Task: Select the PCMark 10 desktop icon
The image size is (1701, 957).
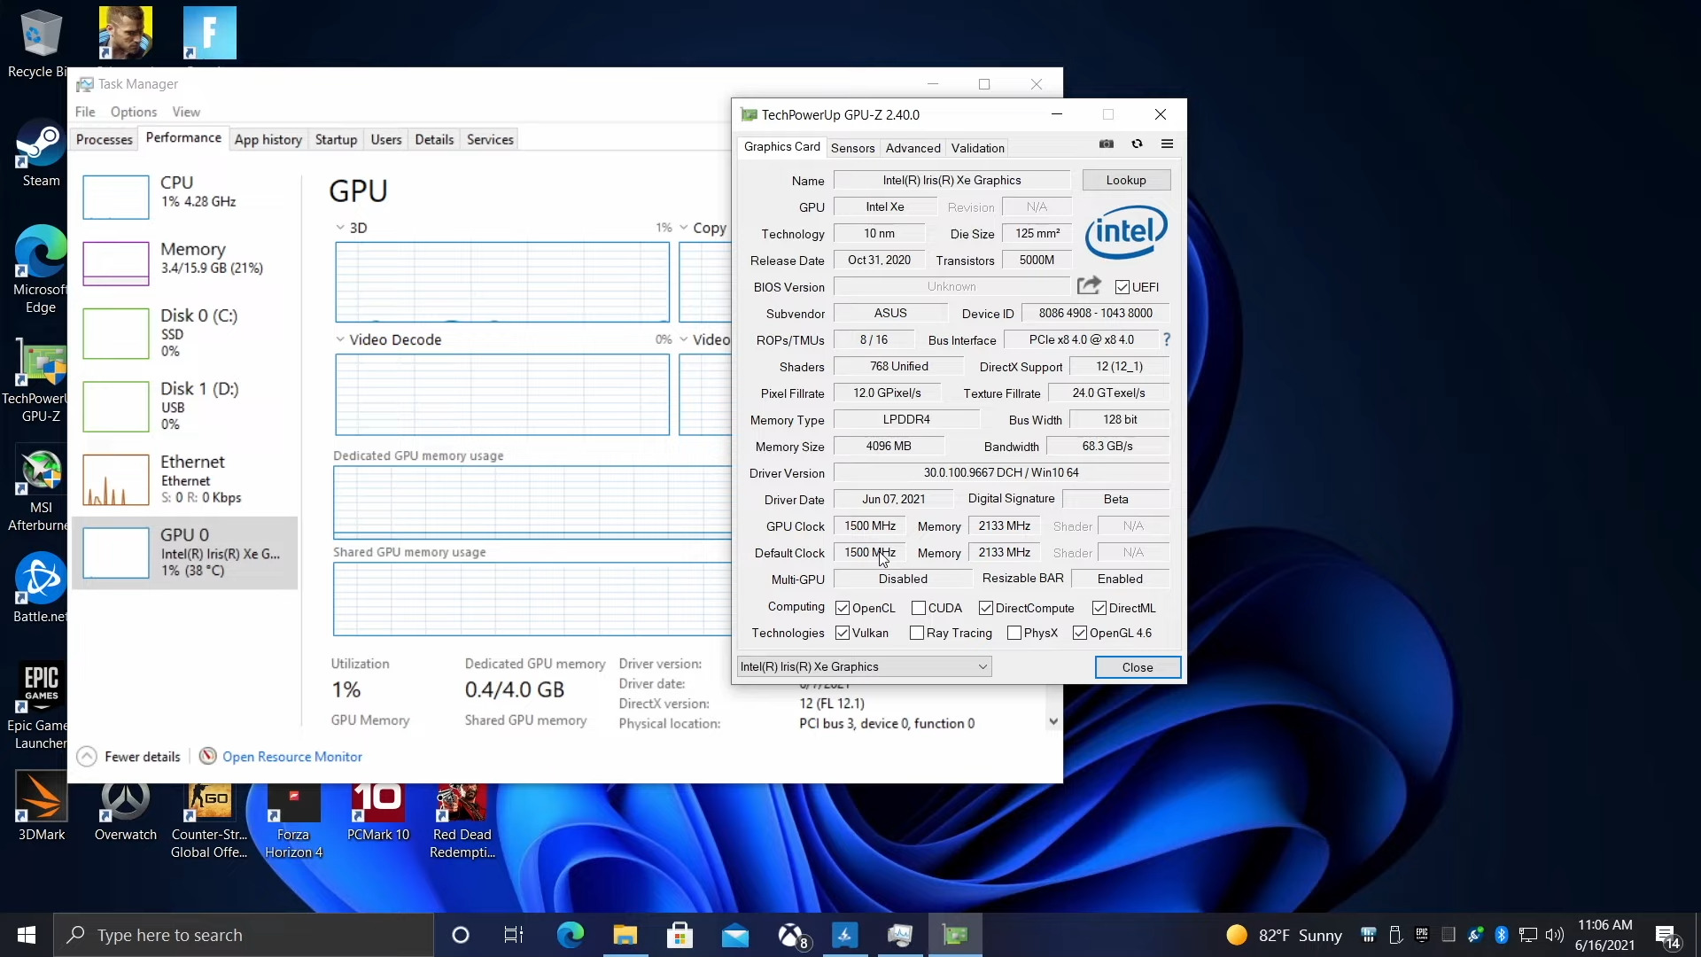Action: (378, 811)
